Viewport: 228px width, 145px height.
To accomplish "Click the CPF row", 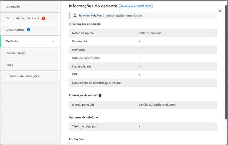I will tap(143, 74).
